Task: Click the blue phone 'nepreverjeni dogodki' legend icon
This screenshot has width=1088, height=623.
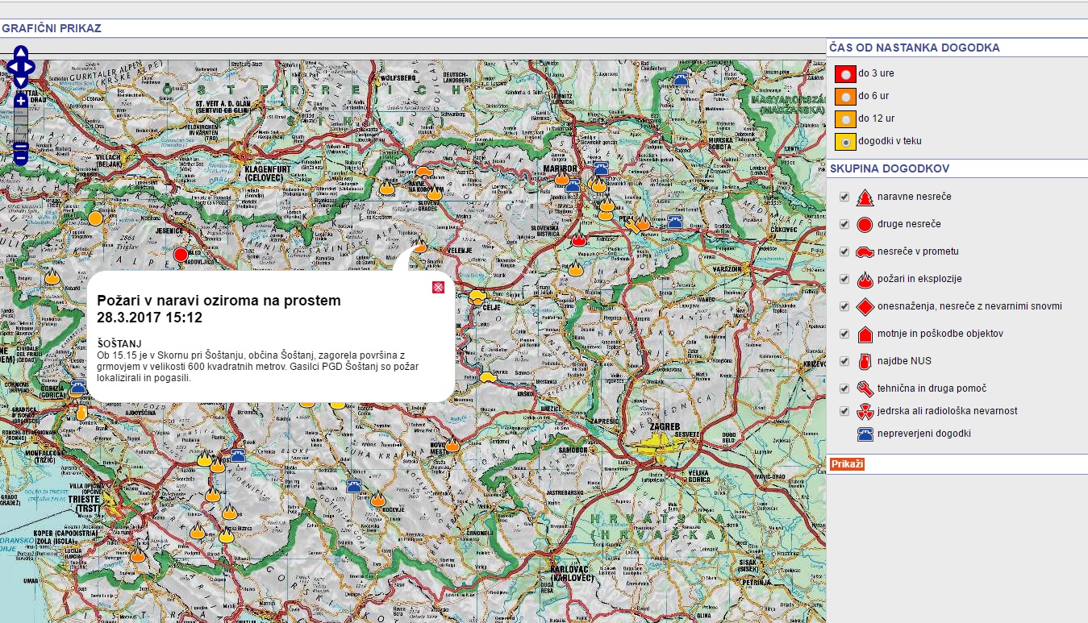Action: [x=865, y=434]
